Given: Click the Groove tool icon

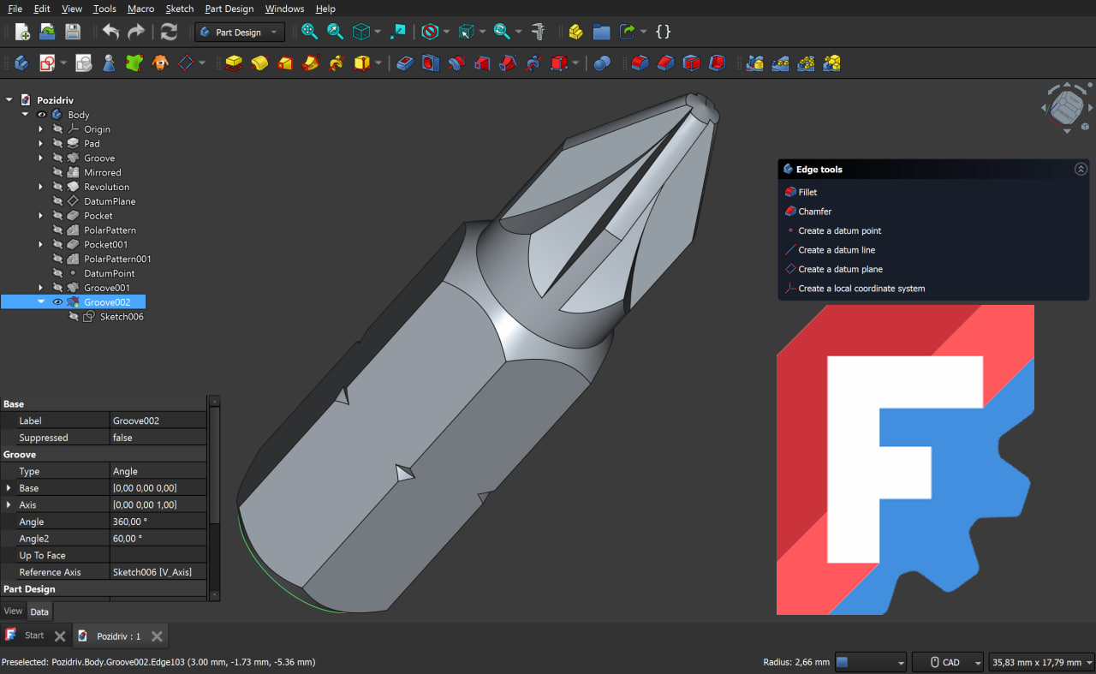Looking at the screenshot, I should coord(456,63).
